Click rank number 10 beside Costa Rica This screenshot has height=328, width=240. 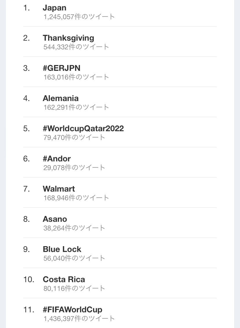[29, 280]
